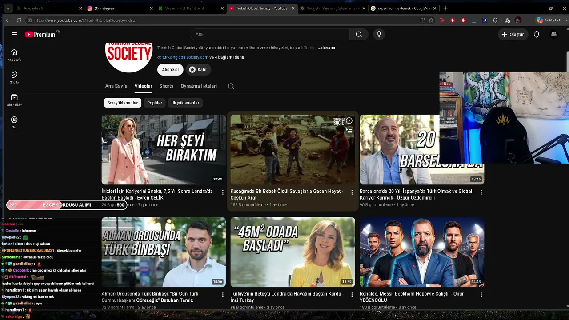The height and width of the screenshot is (320, 569).
Task: Add Coşkun Aral video to Watch Later
Action: click(349, 121)
